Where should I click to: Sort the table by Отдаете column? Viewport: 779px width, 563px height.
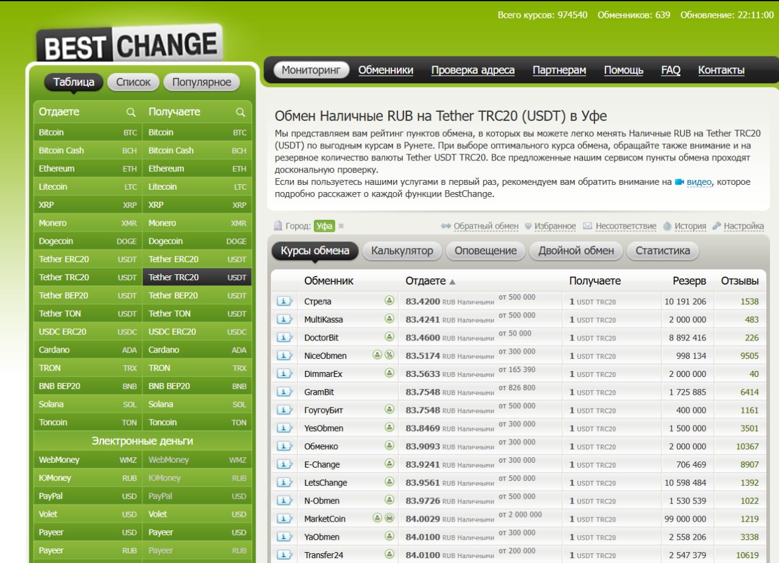pos(426,281)
